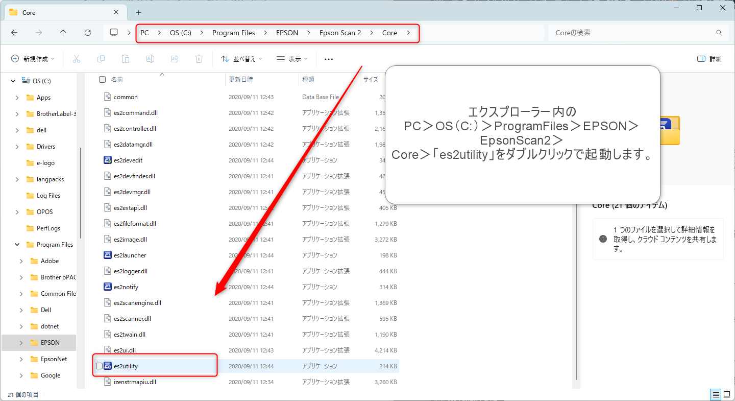Click the EPSON breadcrumb segment

pos(287,33)
